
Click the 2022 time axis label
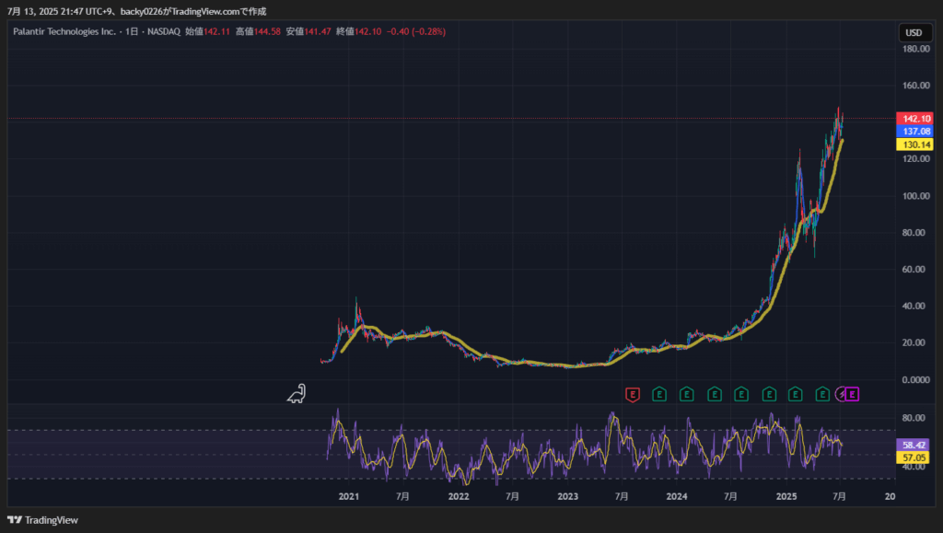coord(459,496)
